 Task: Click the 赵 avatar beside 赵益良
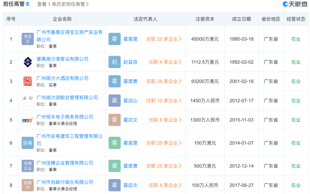click(x=115, y=62)
